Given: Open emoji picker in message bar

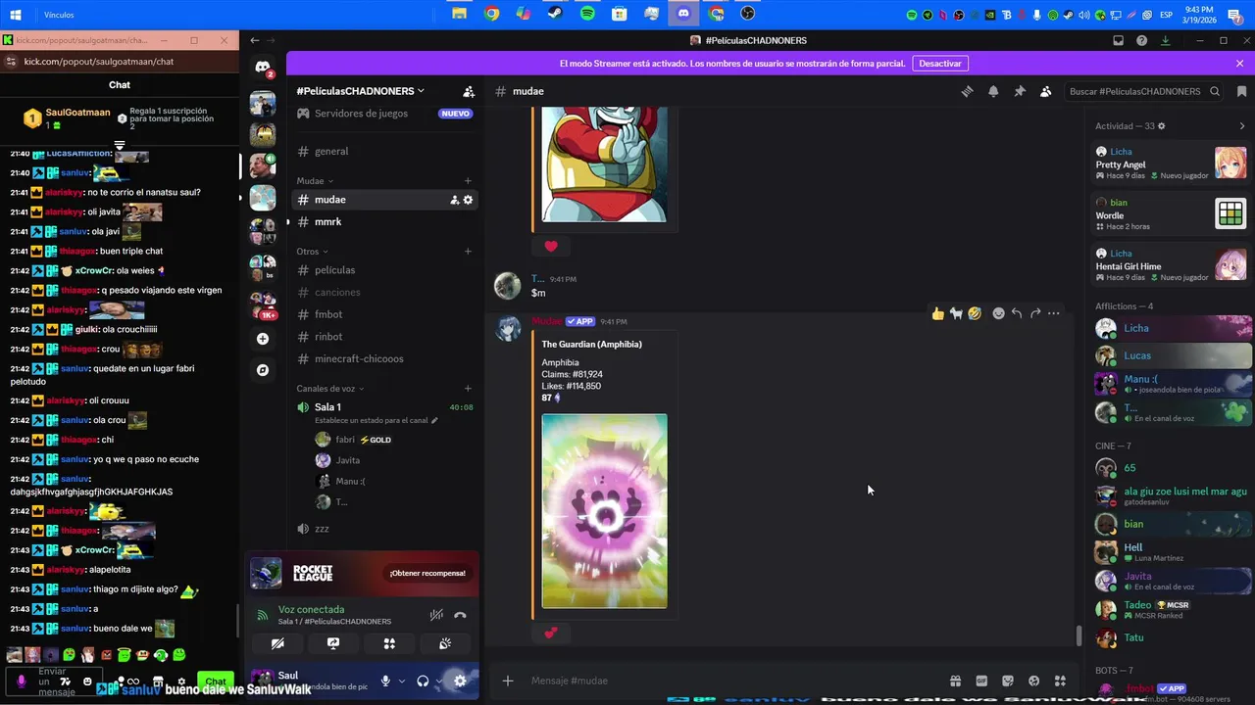Looking at the screenshot, I should pos(1033,681).
